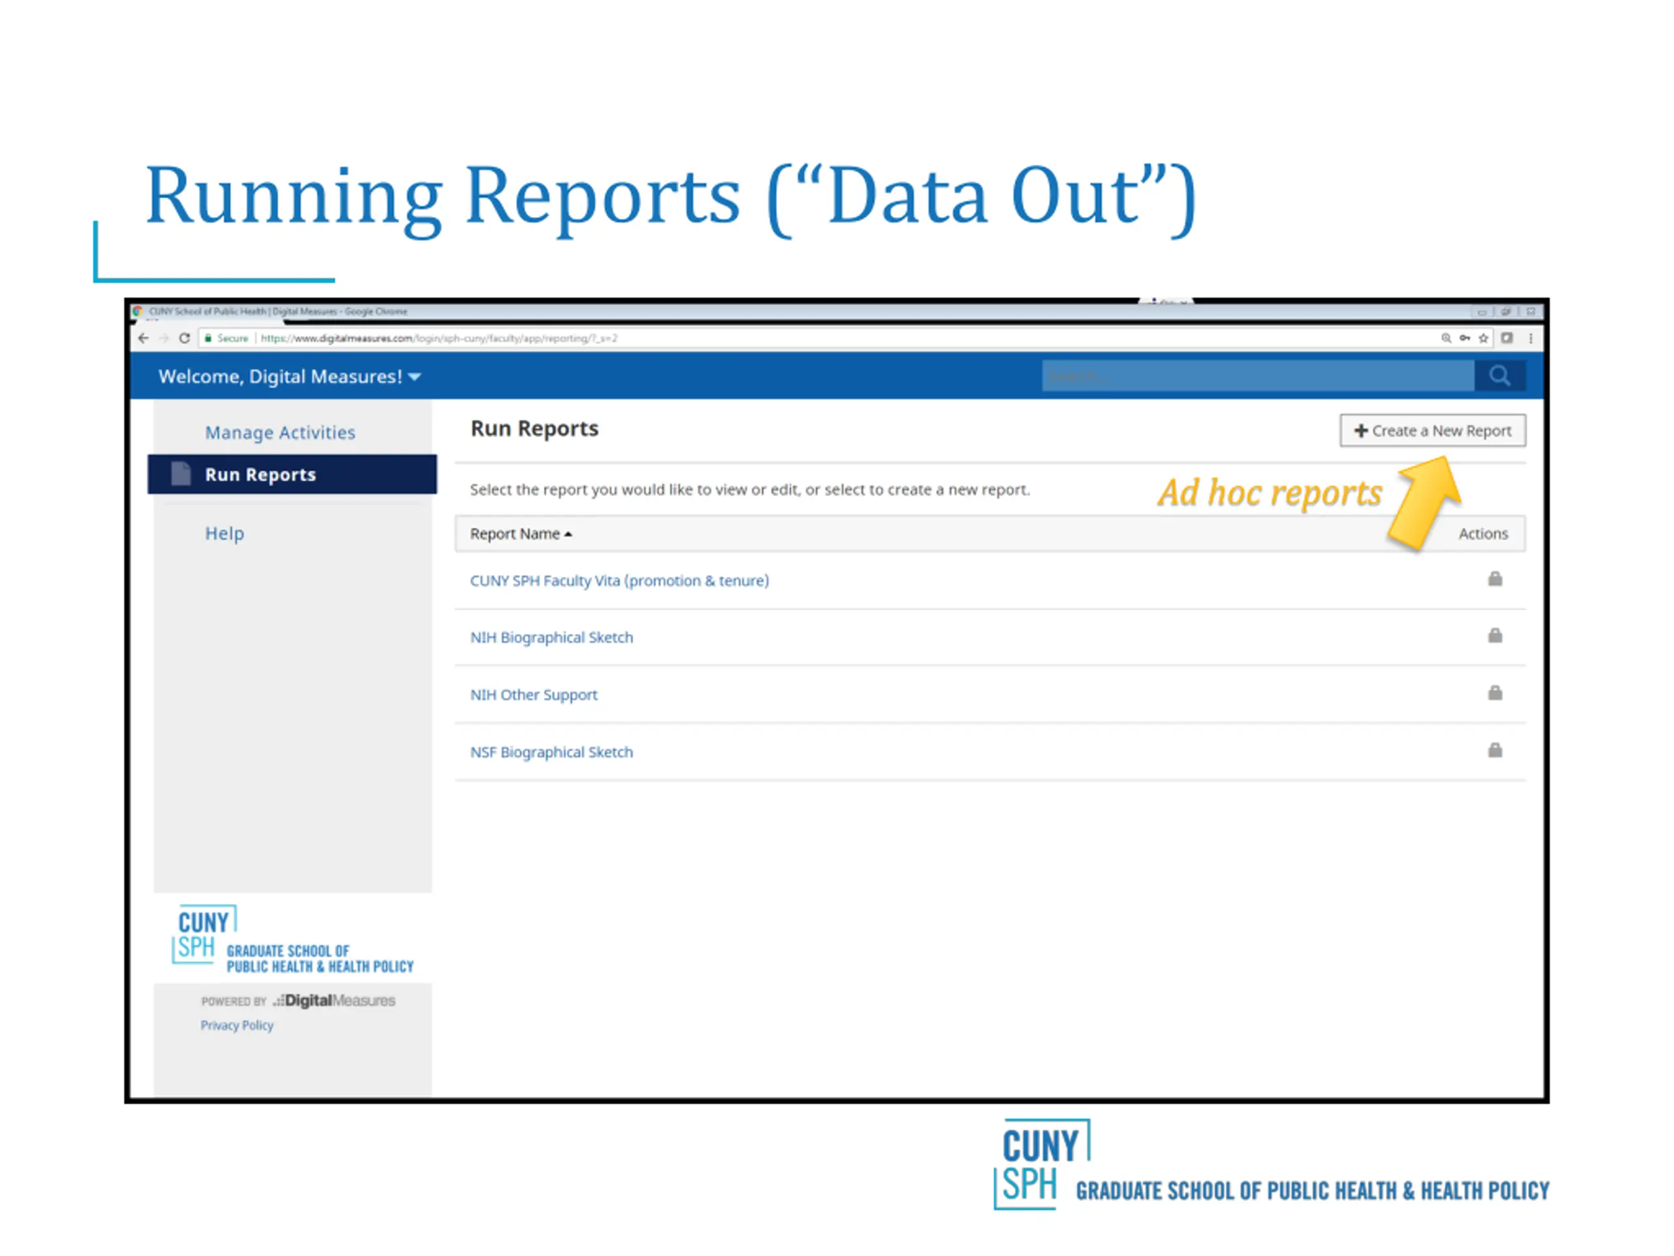Select Run Reports in sidebar
This screenshot has width=1674, height=1256.
tap(292, 474)
